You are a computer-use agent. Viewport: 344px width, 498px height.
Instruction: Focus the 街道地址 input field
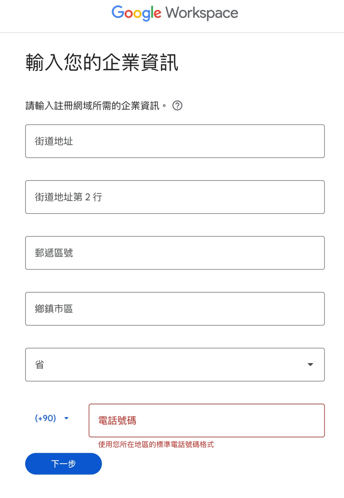[x=175, y=141]
